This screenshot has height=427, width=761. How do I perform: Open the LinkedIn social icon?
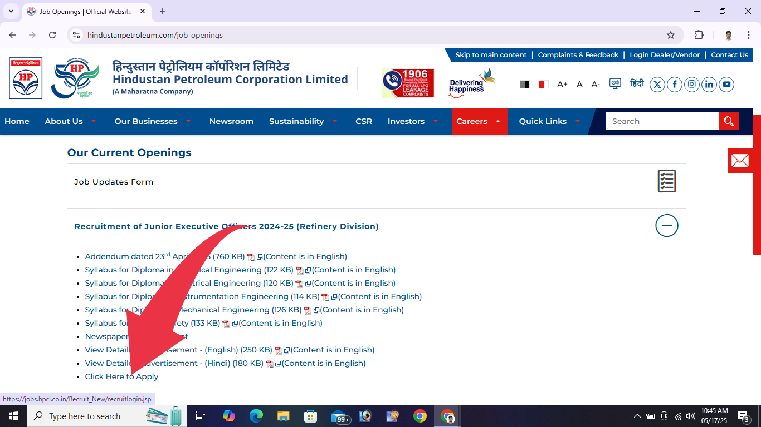tap(709, 85)
